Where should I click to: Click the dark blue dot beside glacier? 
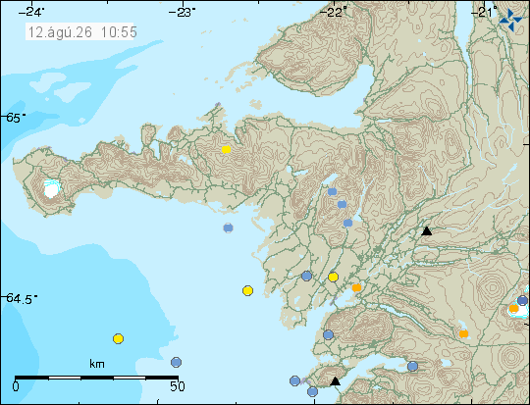[x=522, y=300]
